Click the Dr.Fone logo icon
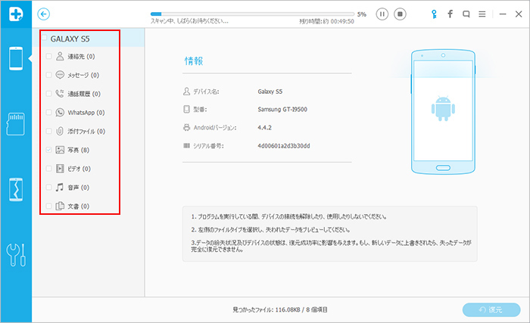The width and height of the screenshot is (530, 323). pyautogui.click(x=16, y=14)
